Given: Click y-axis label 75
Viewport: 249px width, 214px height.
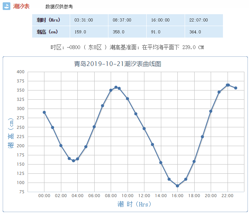Looking at the screenshot, I should [x=22, y=192].
